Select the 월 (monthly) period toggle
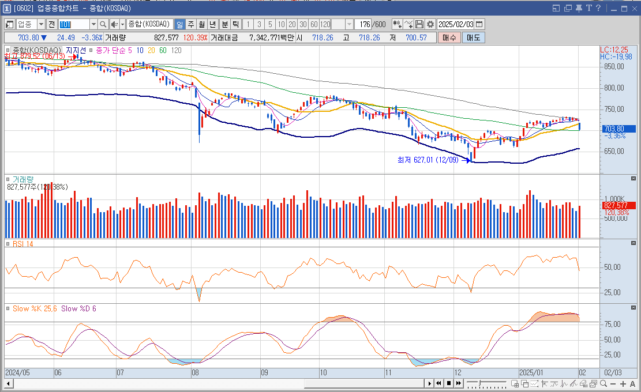This screenshot has width=641, height=392. pyautogui.click(x=202, y=24)
